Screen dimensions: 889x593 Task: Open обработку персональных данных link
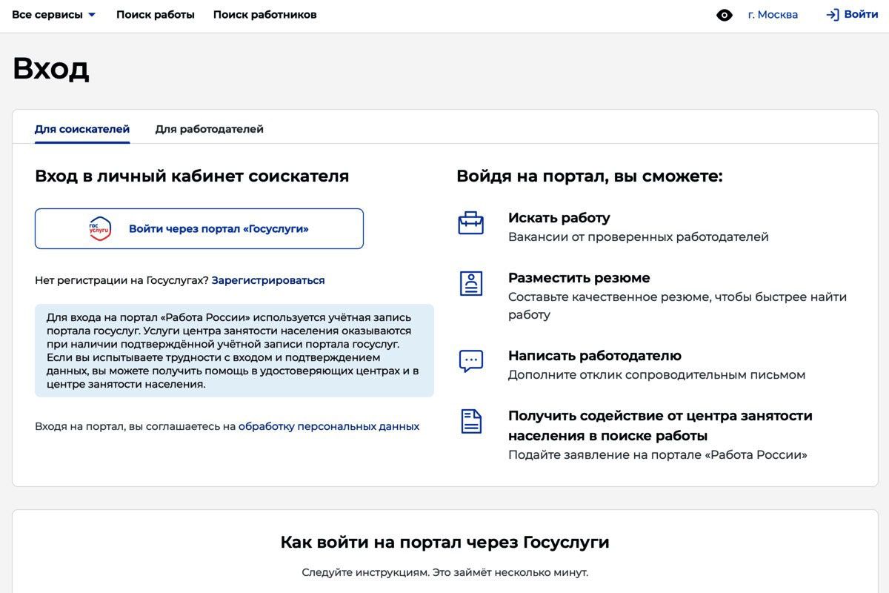[329, 426]
